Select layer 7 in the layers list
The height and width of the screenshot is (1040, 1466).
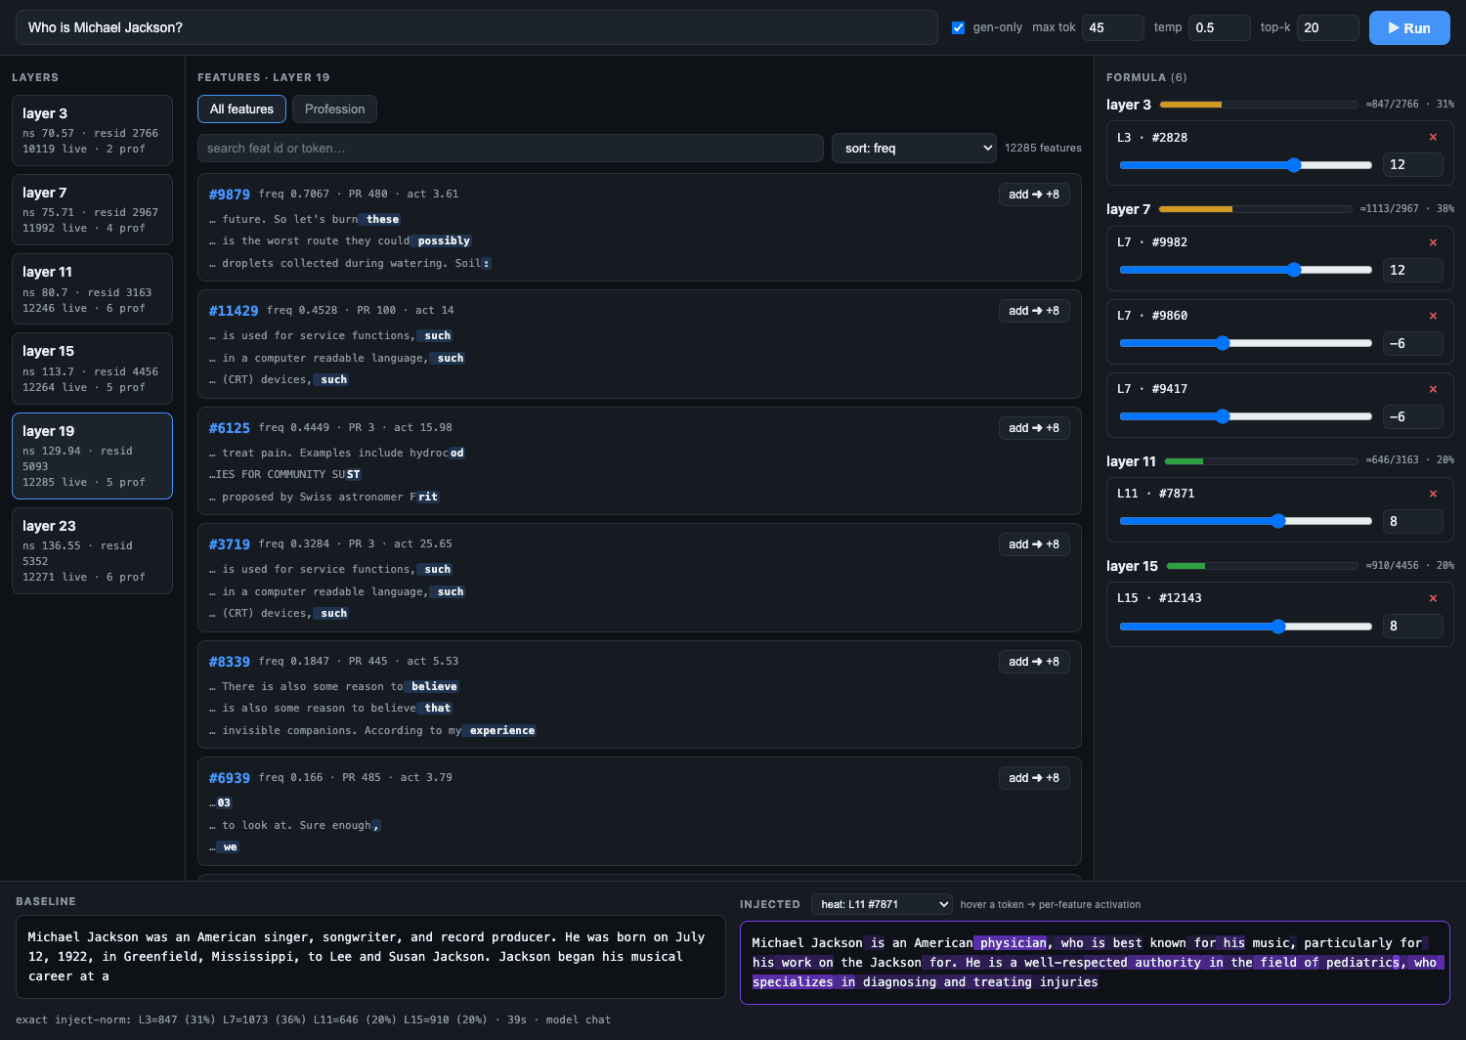point(92,210)
